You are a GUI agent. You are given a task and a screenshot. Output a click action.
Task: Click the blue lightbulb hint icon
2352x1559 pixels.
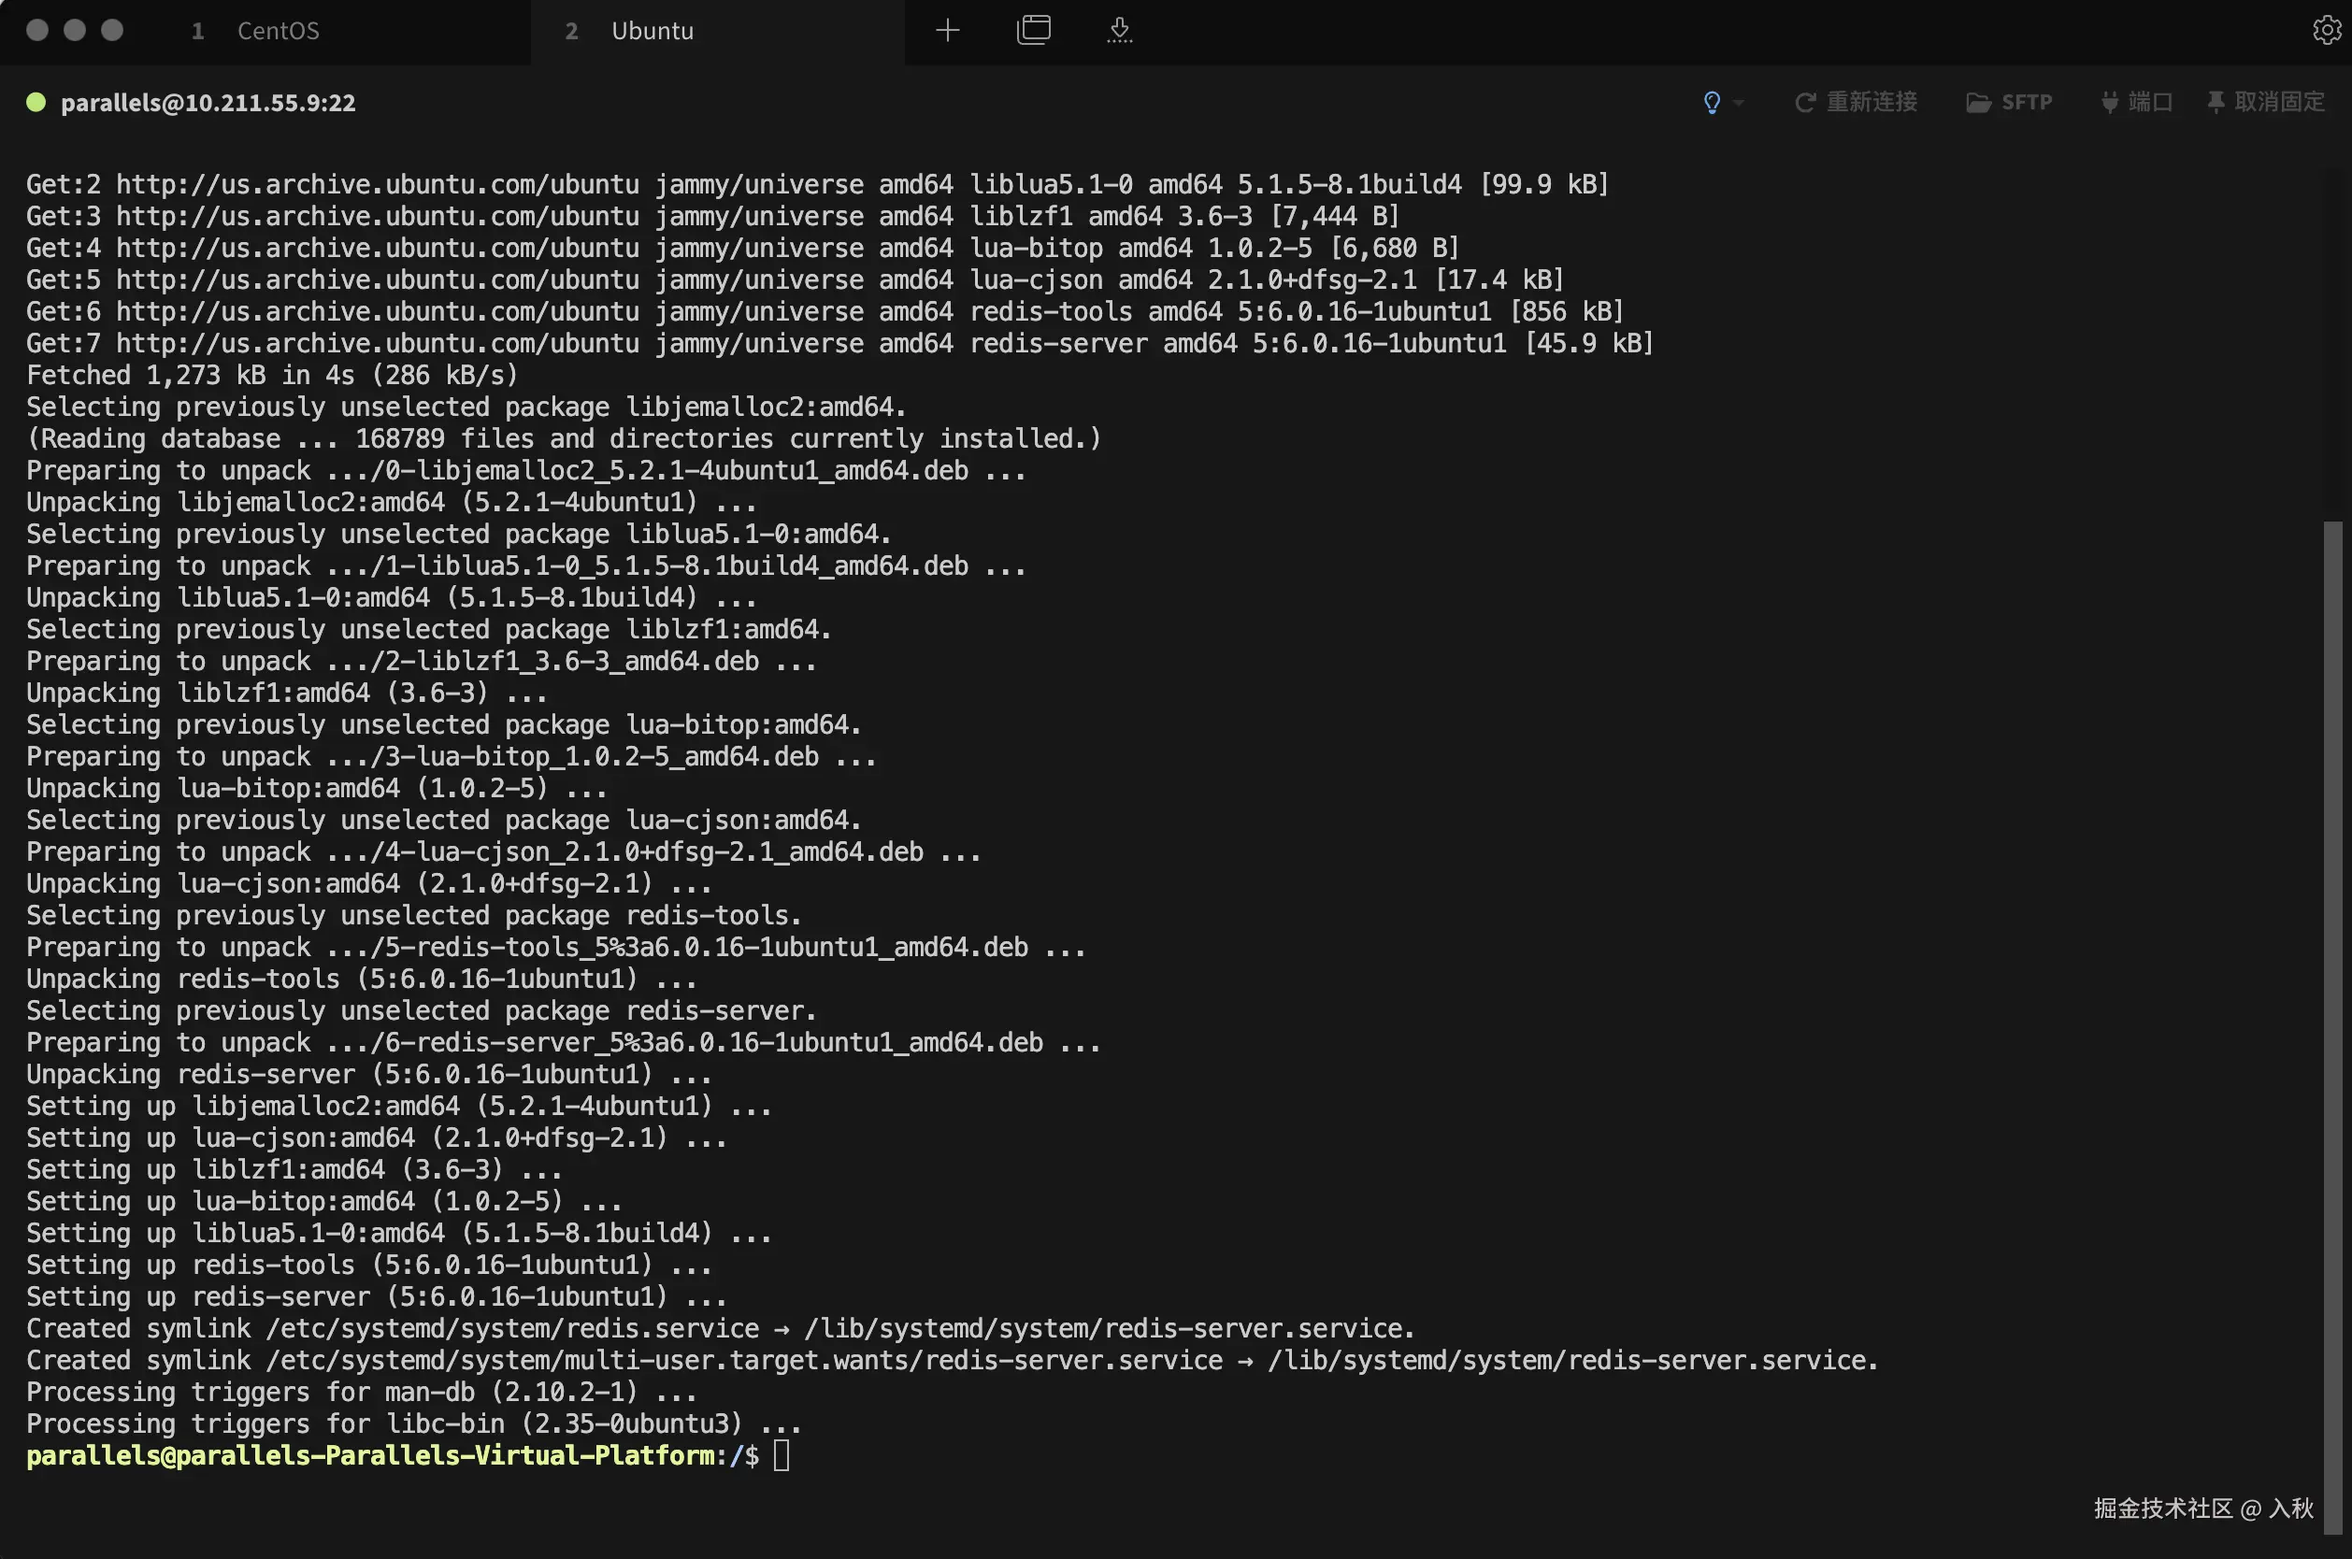point(1712,103)
